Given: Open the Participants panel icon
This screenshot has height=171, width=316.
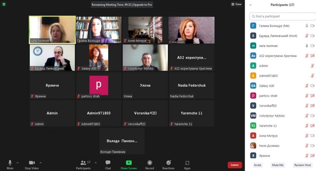Looking at the screenshot, I should coord(83,163).
